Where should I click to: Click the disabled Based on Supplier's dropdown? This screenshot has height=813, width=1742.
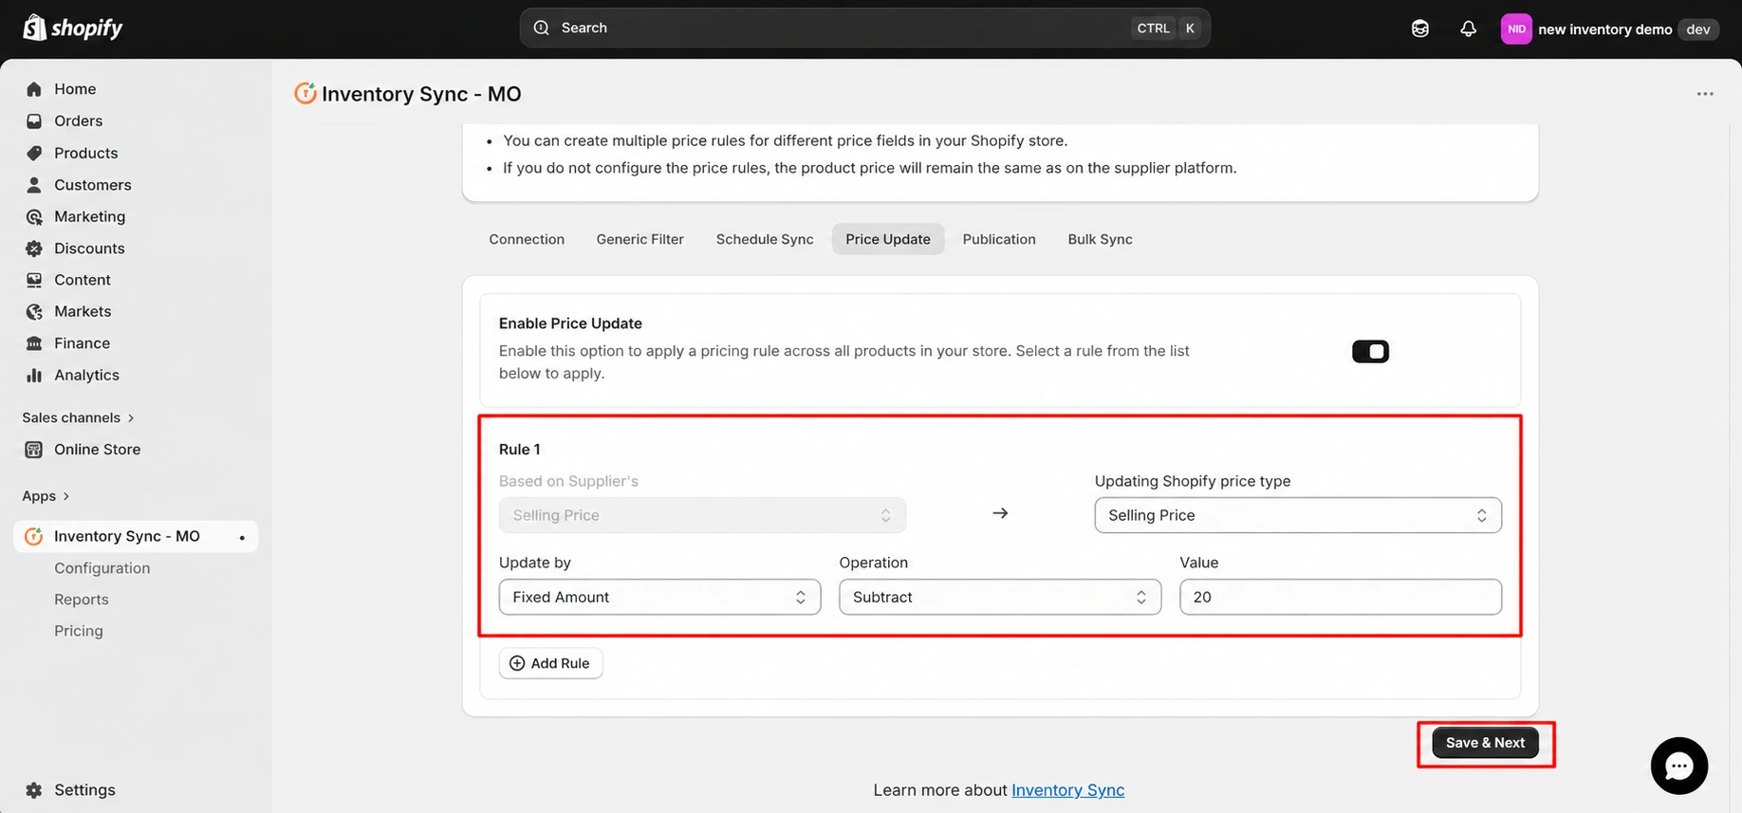pyautogui.click(x=702, y=515)
